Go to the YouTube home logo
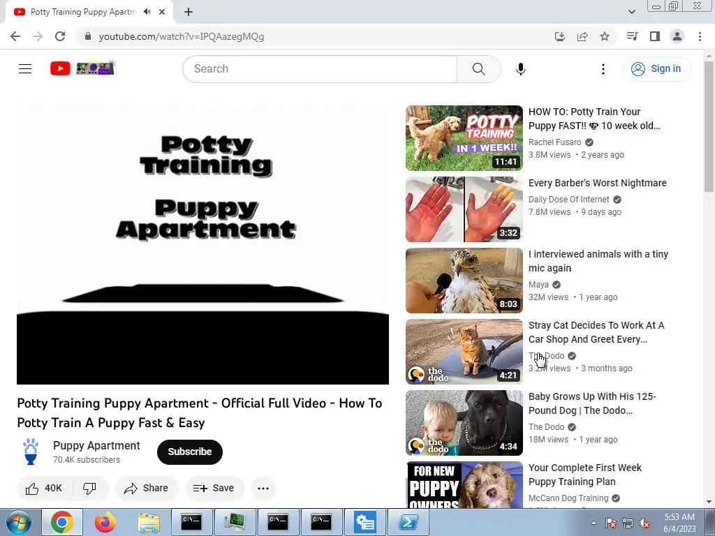The image size is (715, 536). [82, 68]
